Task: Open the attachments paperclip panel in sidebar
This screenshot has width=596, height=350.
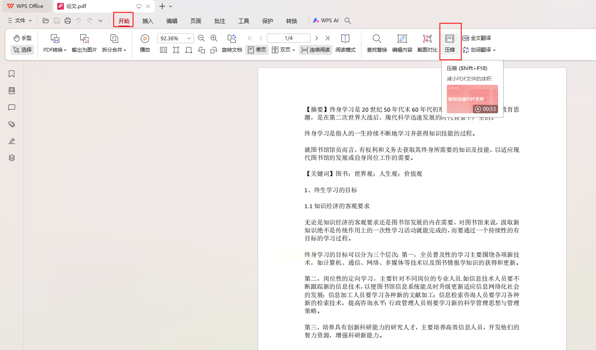Action: click(12, 124)
